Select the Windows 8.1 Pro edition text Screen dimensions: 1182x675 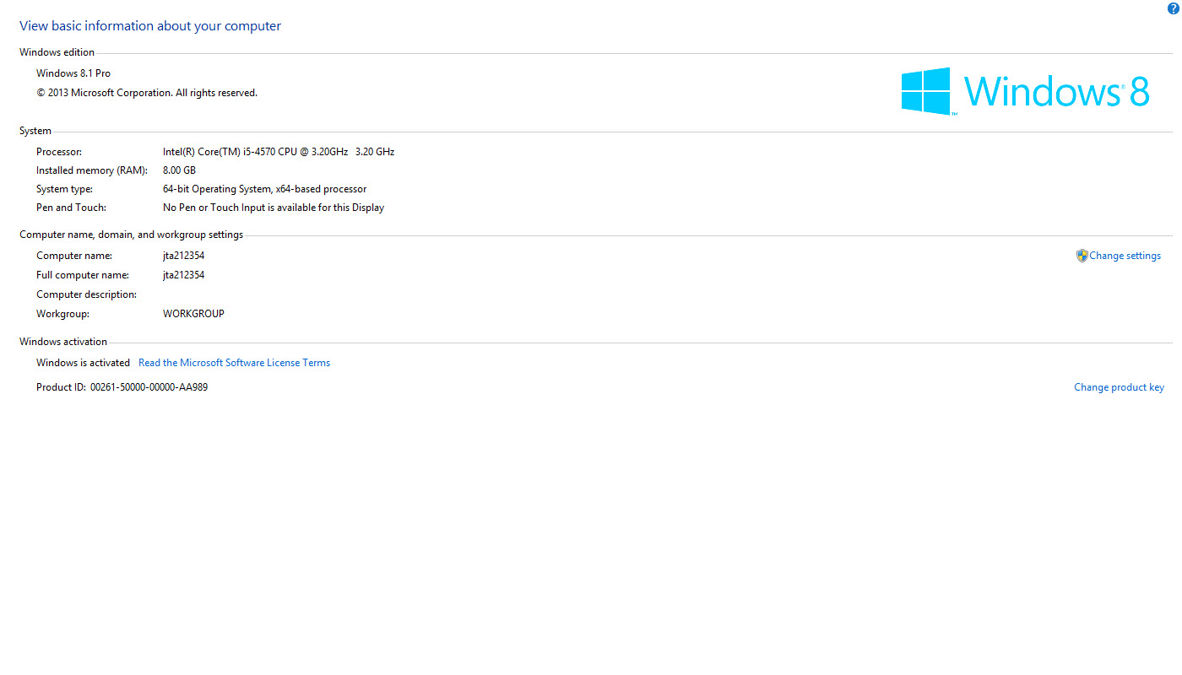tap(73, 73)
